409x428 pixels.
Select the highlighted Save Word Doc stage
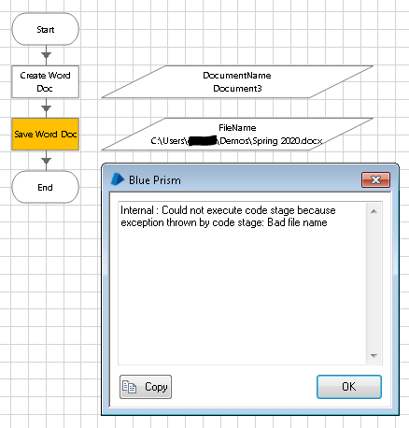click(x=46, y=134)
